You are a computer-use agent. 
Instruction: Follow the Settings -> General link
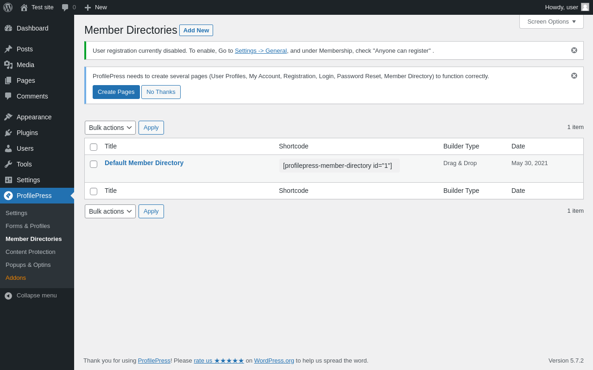pyautogui.click(x=261, y=51)
